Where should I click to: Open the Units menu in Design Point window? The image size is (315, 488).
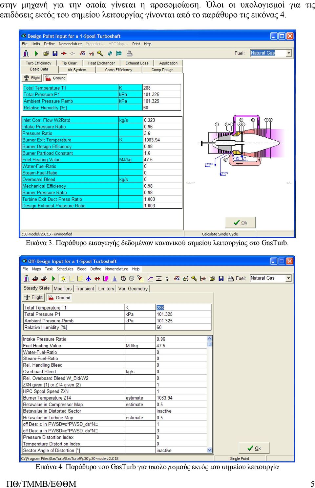click(35, 44)
